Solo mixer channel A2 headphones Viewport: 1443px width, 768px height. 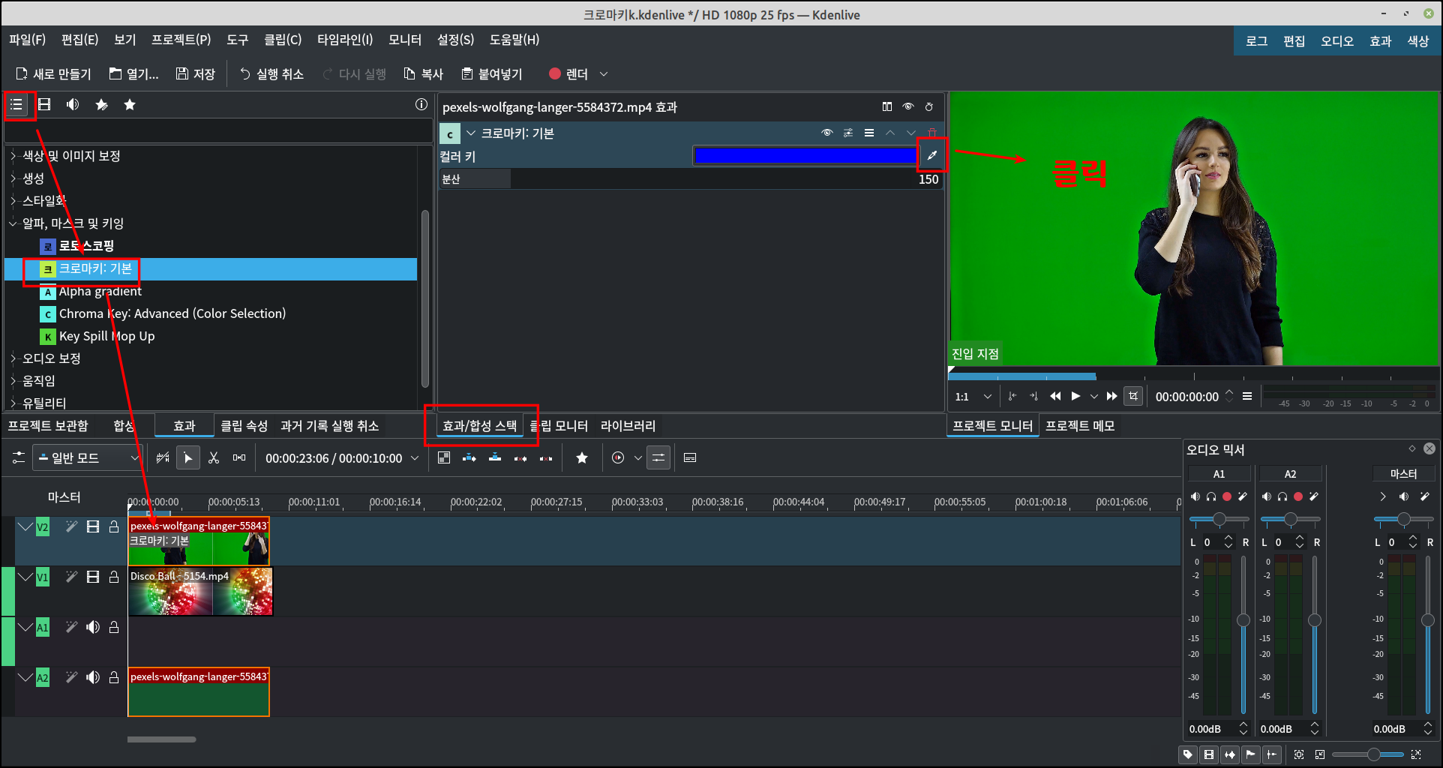point(1282,496)
